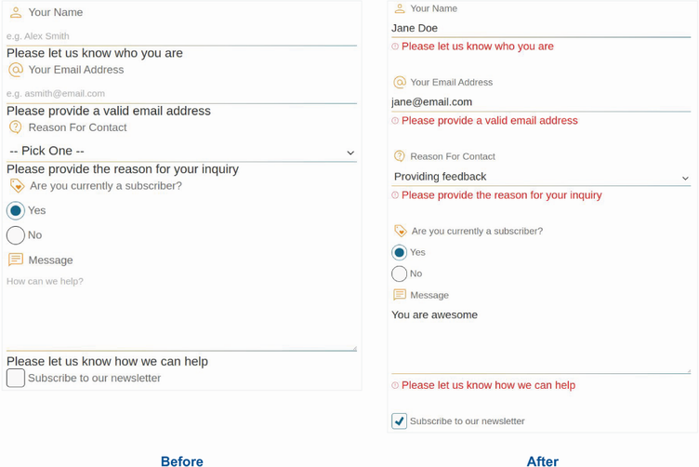Enable the unchecked Subscribe to our newsletter checkbox
The width and height of the screenshot is (699, 467).
tap(16, 378)
